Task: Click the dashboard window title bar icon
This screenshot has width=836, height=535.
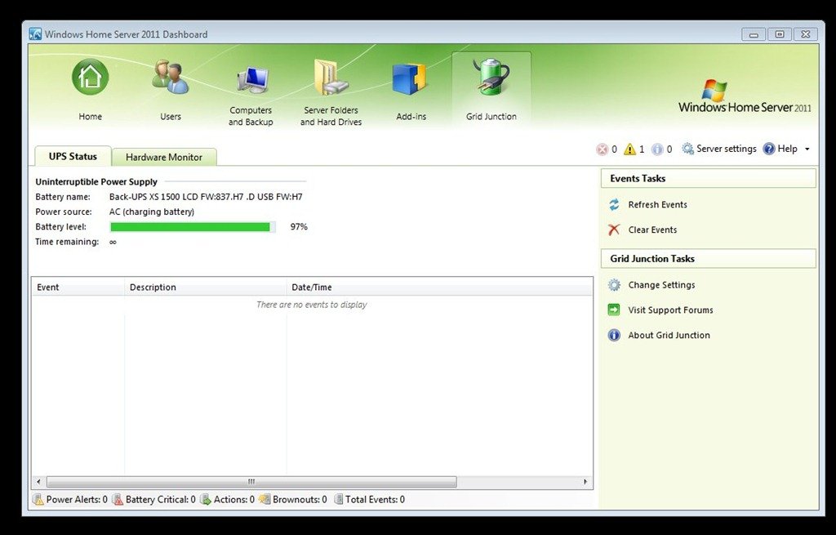Action: tap(35, 34)
